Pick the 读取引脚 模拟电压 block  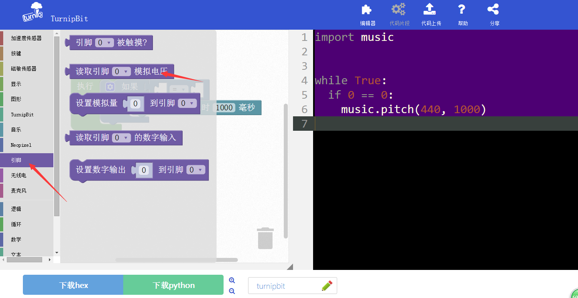(119, 71)
